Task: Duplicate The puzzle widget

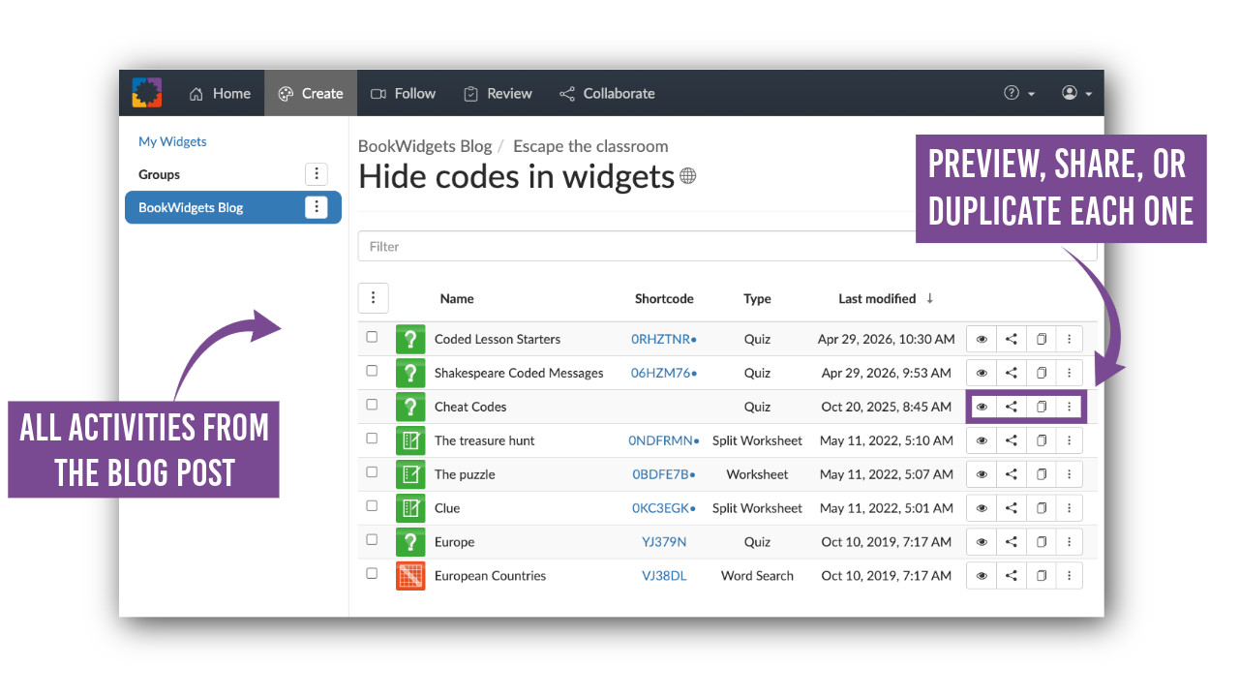Action: (1041, 474)
